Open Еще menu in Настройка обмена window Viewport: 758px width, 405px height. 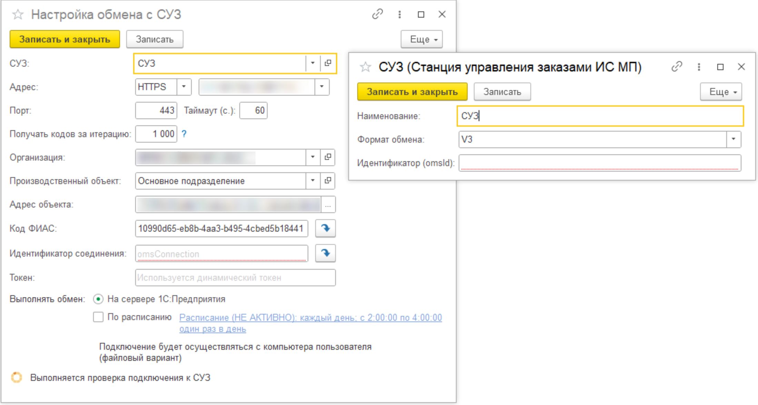(x=421, y=39)
